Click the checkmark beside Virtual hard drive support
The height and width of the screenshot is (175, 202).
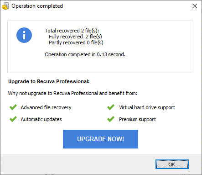tap(111, 107)
